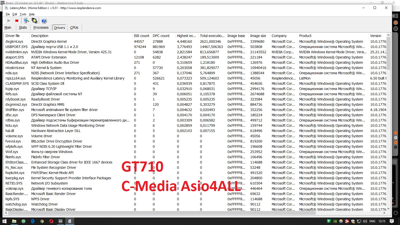Sort by the Highest execution column
Screen dimensions: 400x225
pyautogui.click(x=186, y=36)
